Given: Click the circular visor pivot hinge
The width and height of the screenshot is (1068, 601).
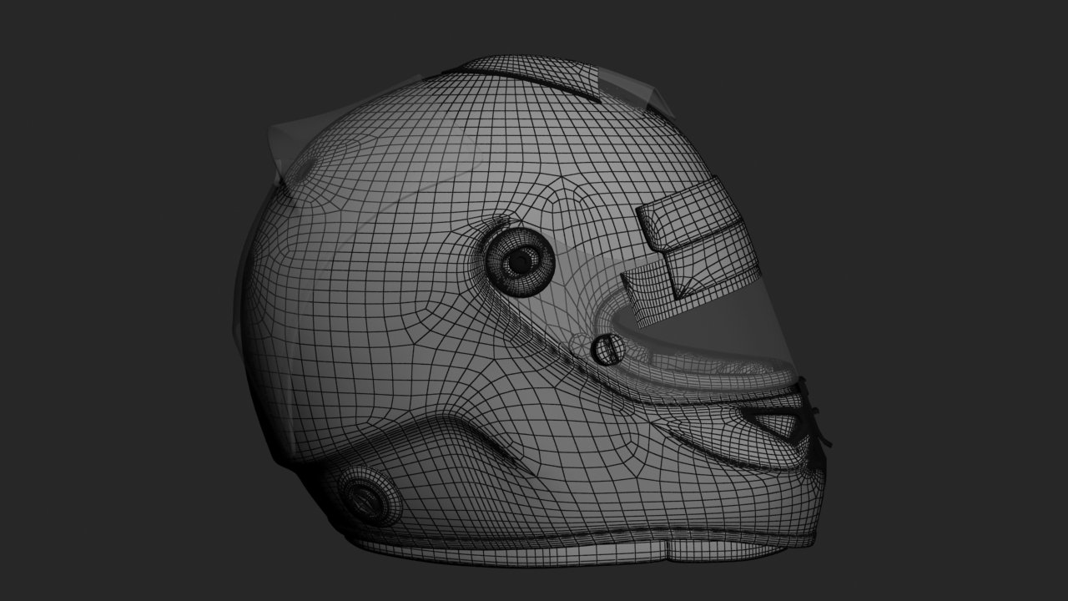Looking at the screenshot, I should [520, 261].
